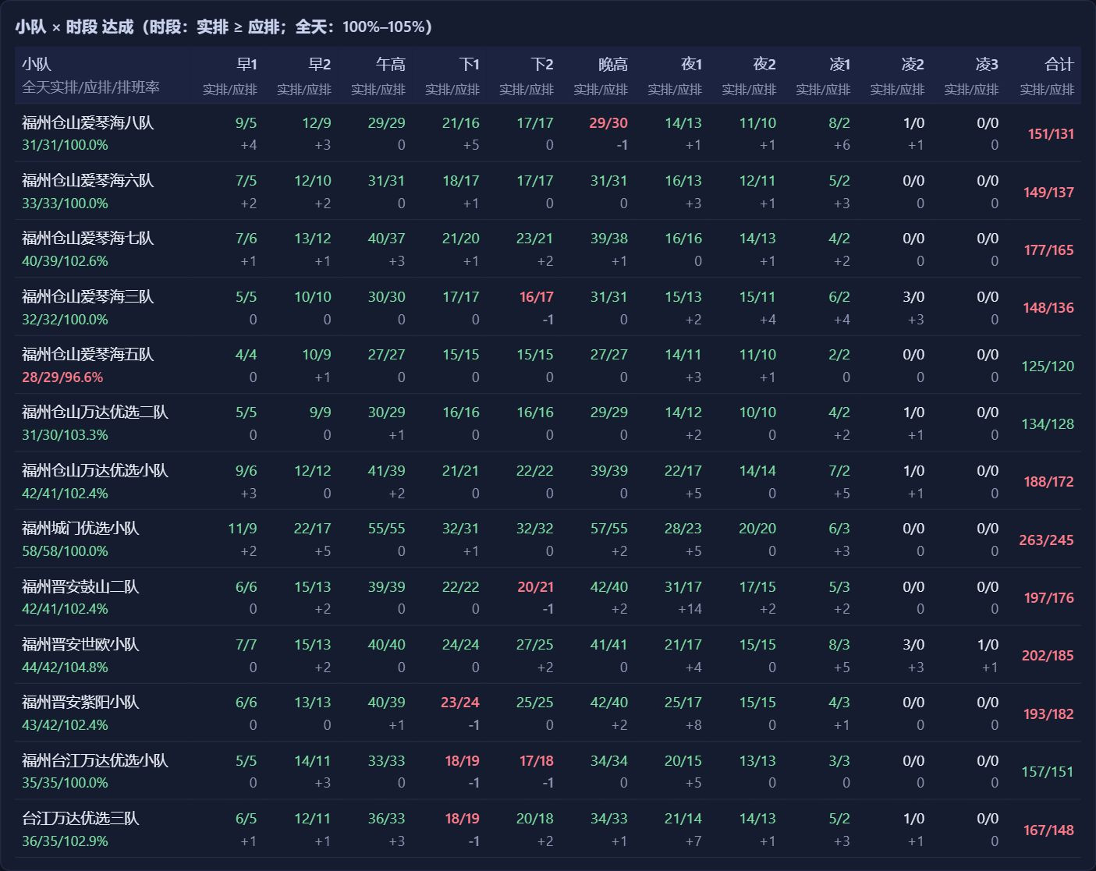This screenshot has width=1096, height=871.
Task: Click 午高 cell 55/55 of 城门优选小队
Action: (x=386, y=529)
